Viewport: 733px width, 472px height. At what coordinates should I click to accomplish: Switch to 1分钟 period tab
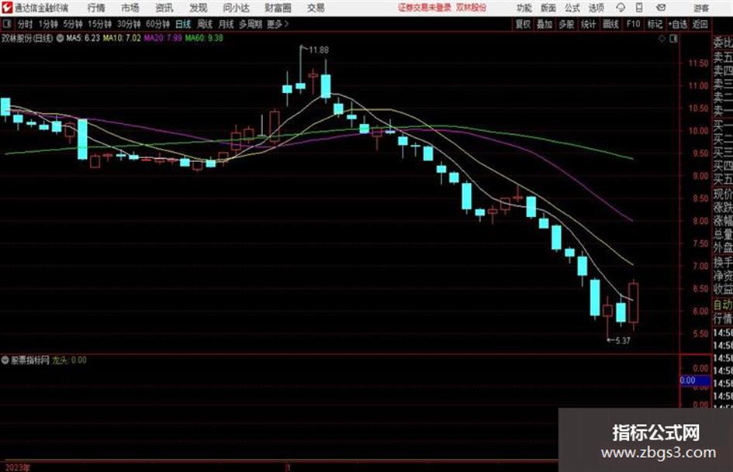pos(47,24)
